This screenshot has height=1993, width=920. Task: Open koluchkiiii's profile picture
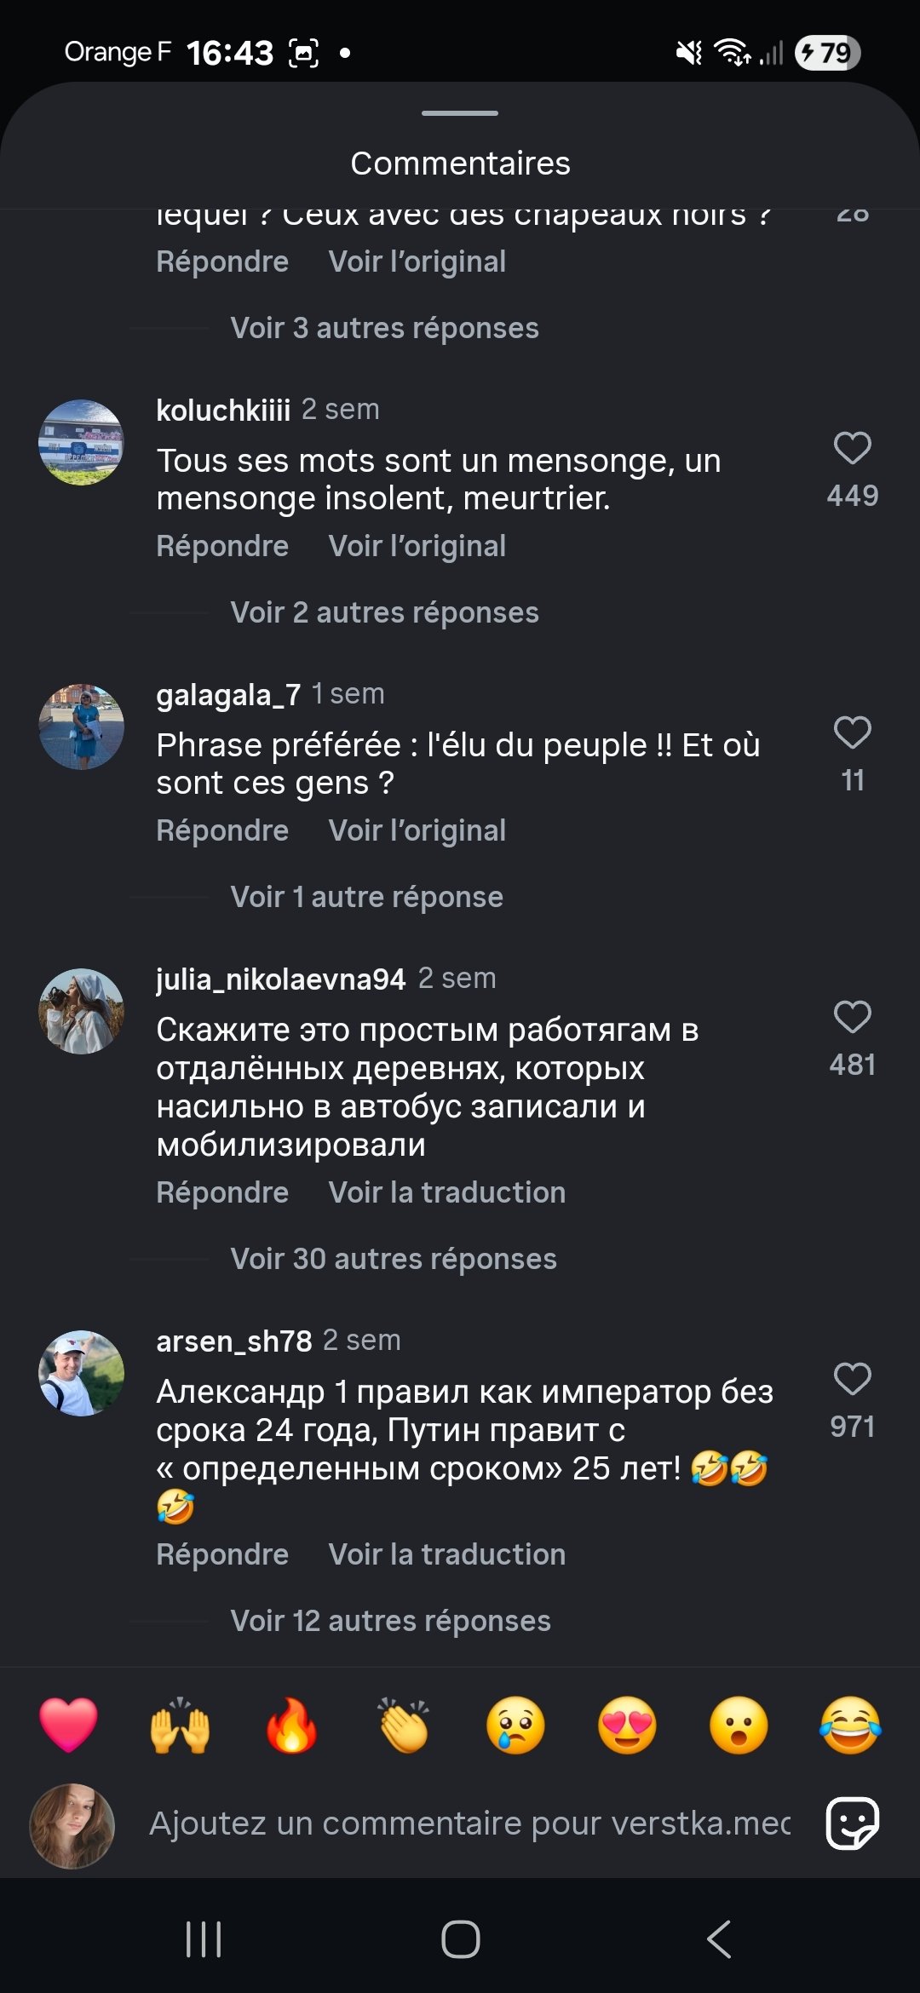[81, 443]
